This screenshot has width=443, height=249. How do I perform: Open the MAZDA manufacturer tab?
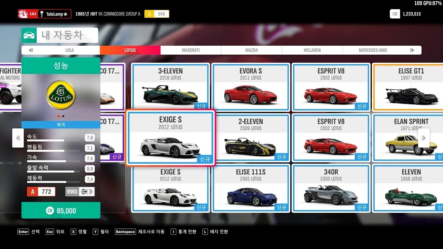252,50
